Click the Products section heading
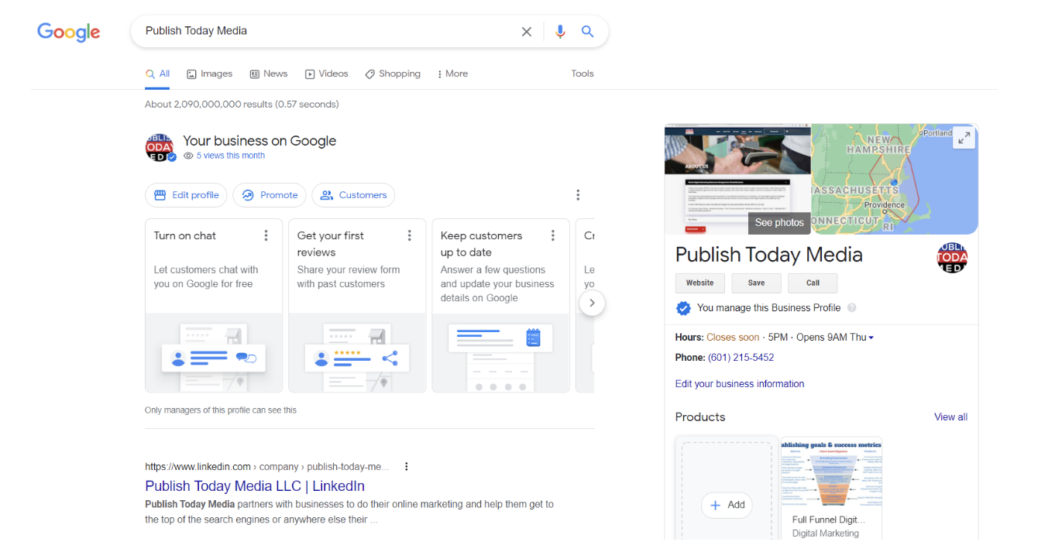1038x559 pixels. [x=700, y=417]
